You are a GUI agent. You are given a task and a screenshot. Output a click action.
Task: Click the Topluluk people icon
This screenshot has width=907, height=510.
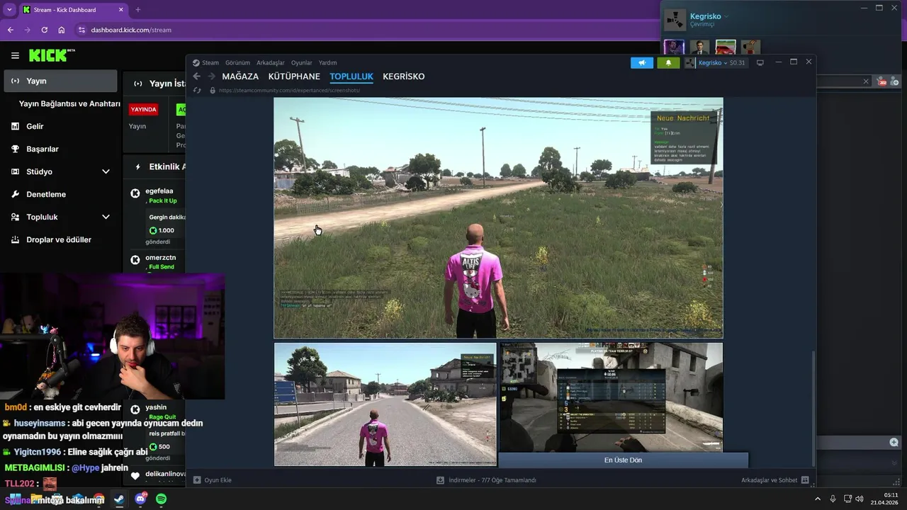click(15, 217)
